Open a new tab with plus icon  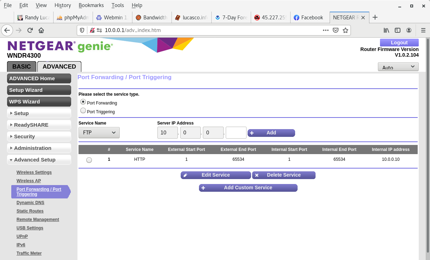coord(375,17)
